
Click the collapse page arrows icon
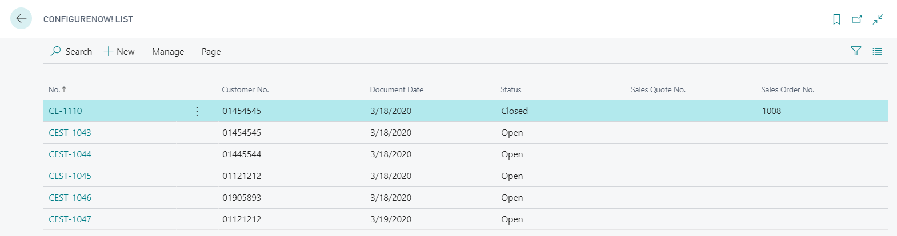tap(878, 19)
